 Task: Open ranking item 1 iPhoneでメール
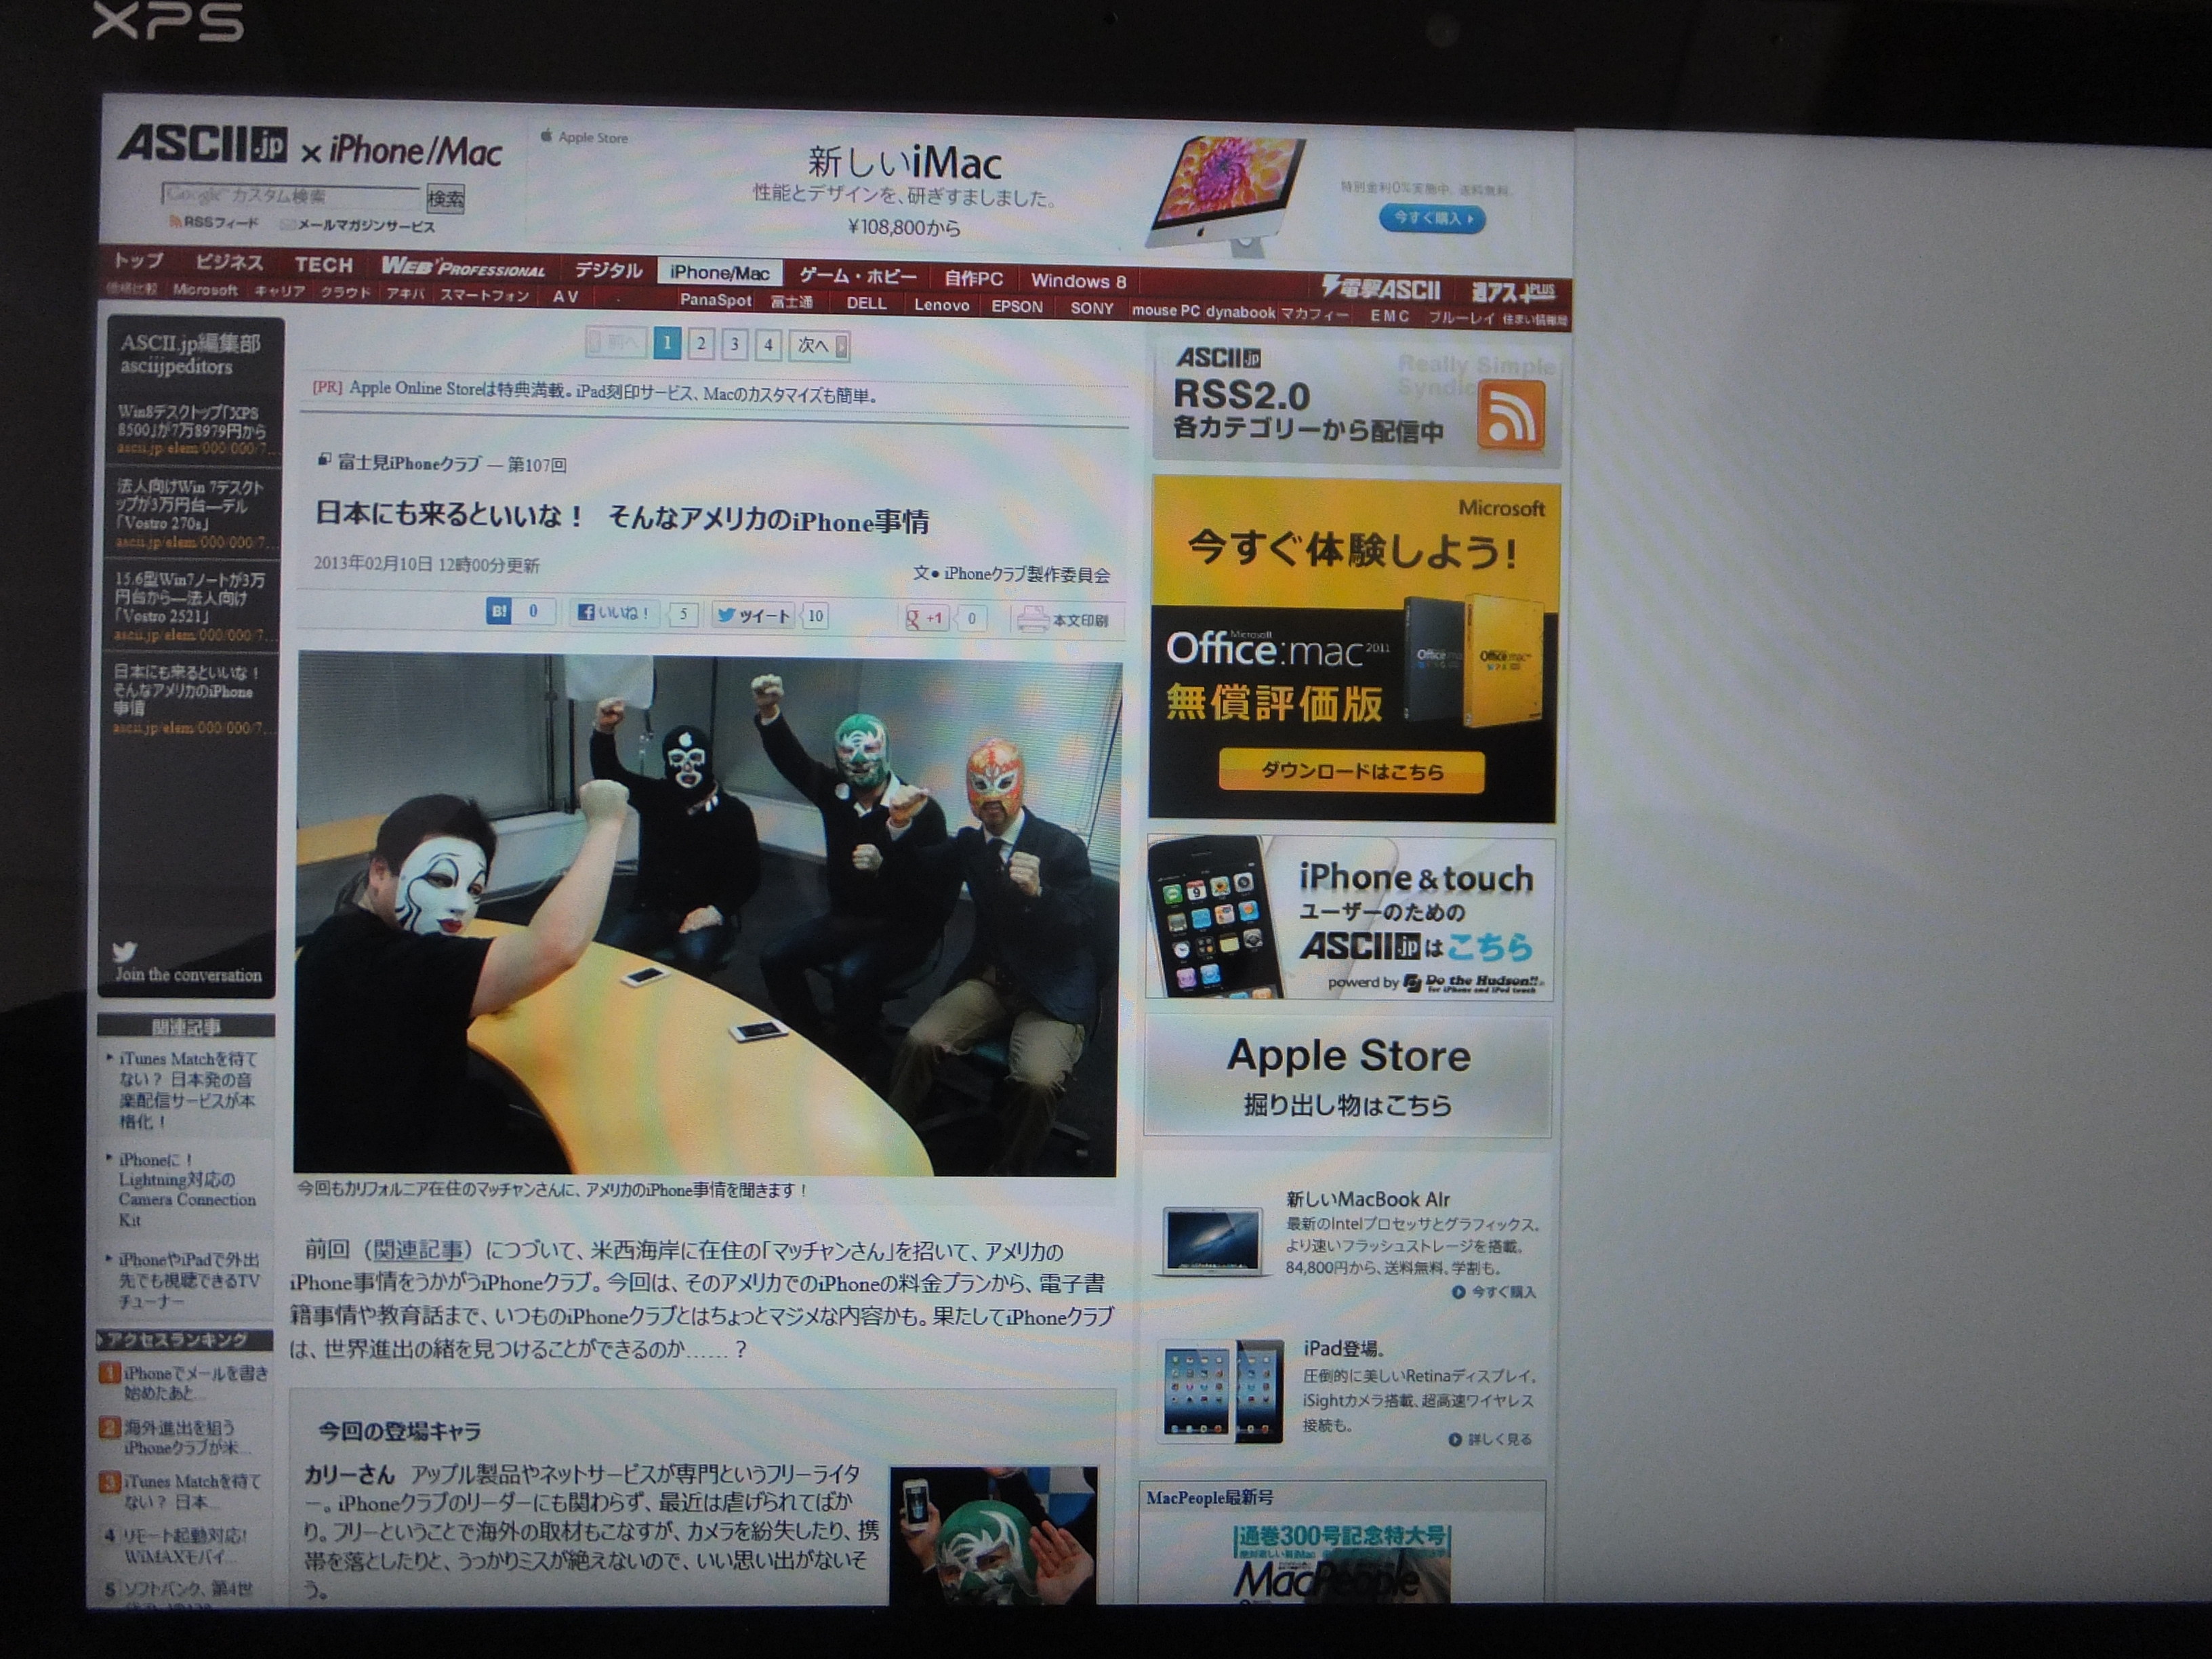[x=195, y=1383]
